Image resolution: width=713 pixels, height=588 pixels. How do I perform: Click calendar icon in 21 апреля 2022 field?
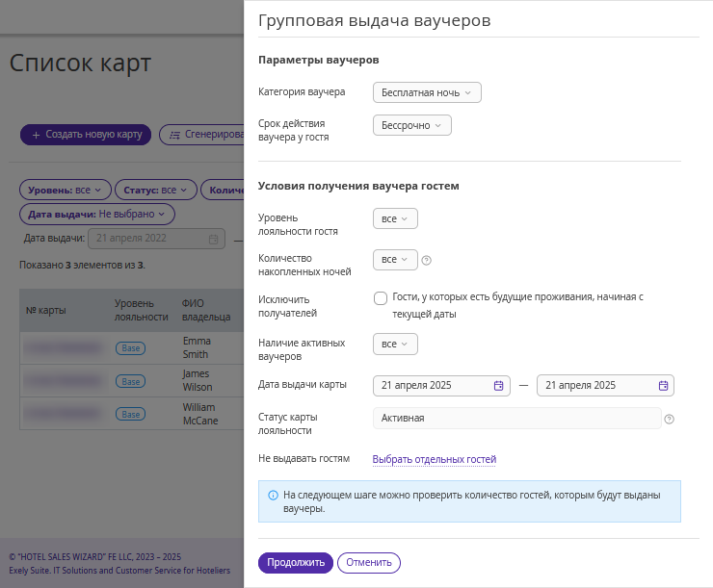point(213,239)
